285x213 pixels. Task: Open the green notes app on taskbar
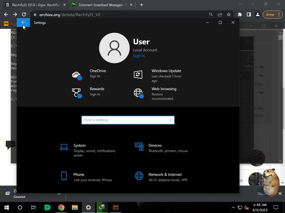click(47, 207)
